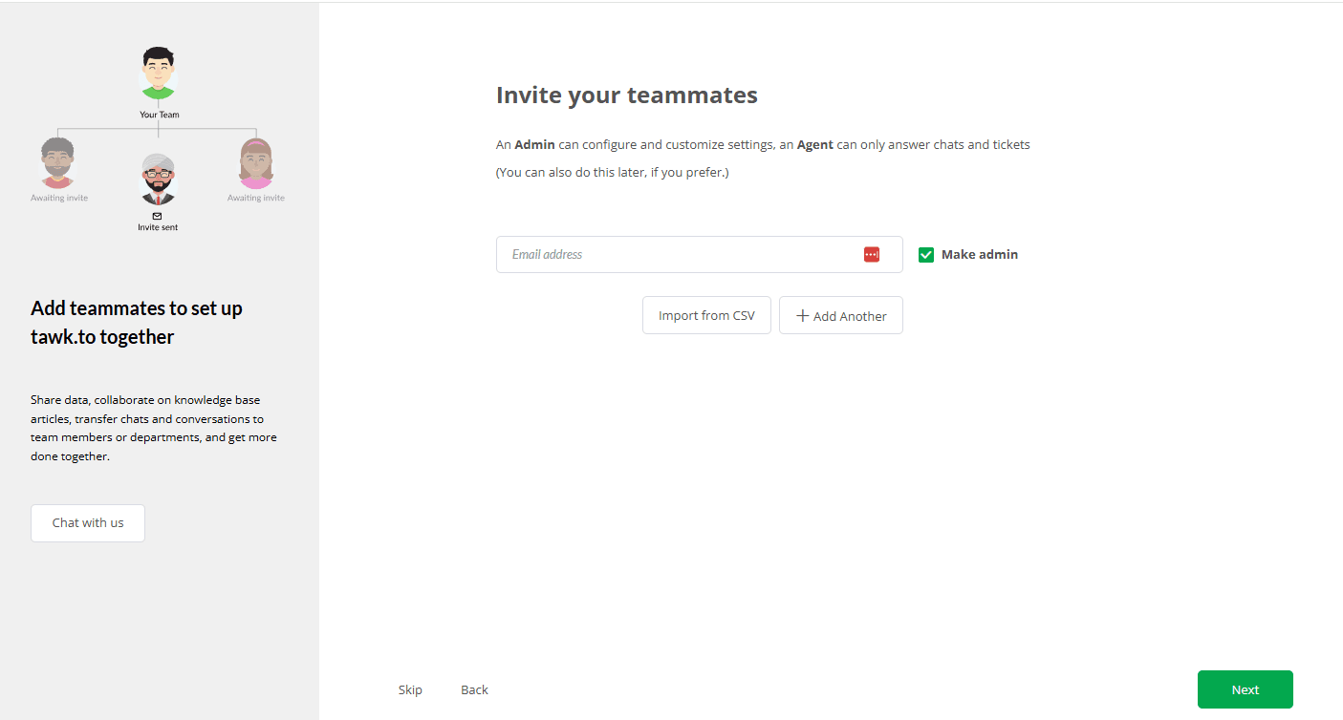Click Awaiting invite label under bearded avatar
The height and width of the screenshot is (720, 1343).
(x=59, y=198)
